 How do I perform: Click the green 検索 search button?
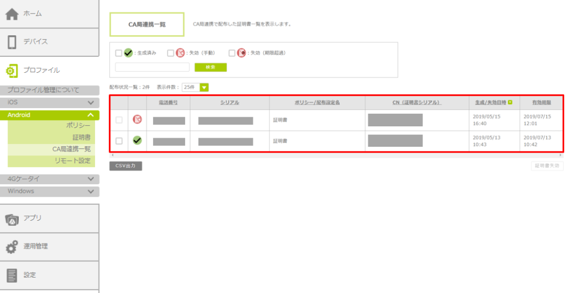coord(210,67)
